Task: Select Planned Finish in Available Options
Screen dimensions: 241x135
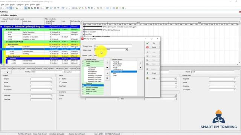Action: pos(92,72)
